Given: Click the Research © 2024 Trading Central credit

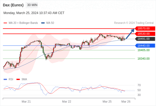Looking at the screenshot, I should tap(134, 23).
